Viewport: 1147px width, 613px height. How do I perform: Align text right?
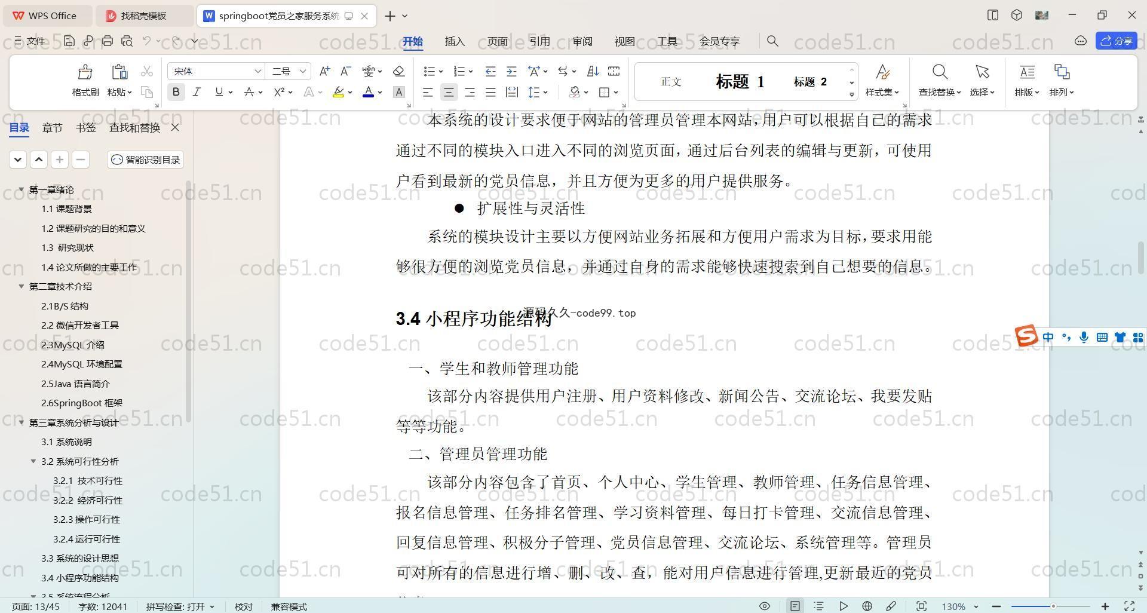[x=470, y=92]
